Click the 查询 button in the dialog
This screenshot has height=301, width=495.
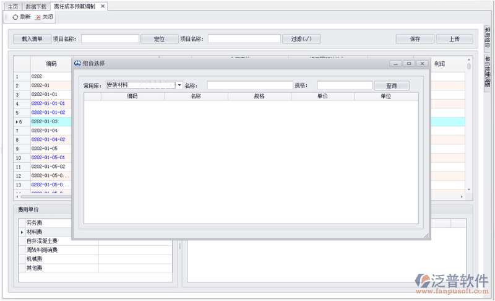[x=392, y=85]
